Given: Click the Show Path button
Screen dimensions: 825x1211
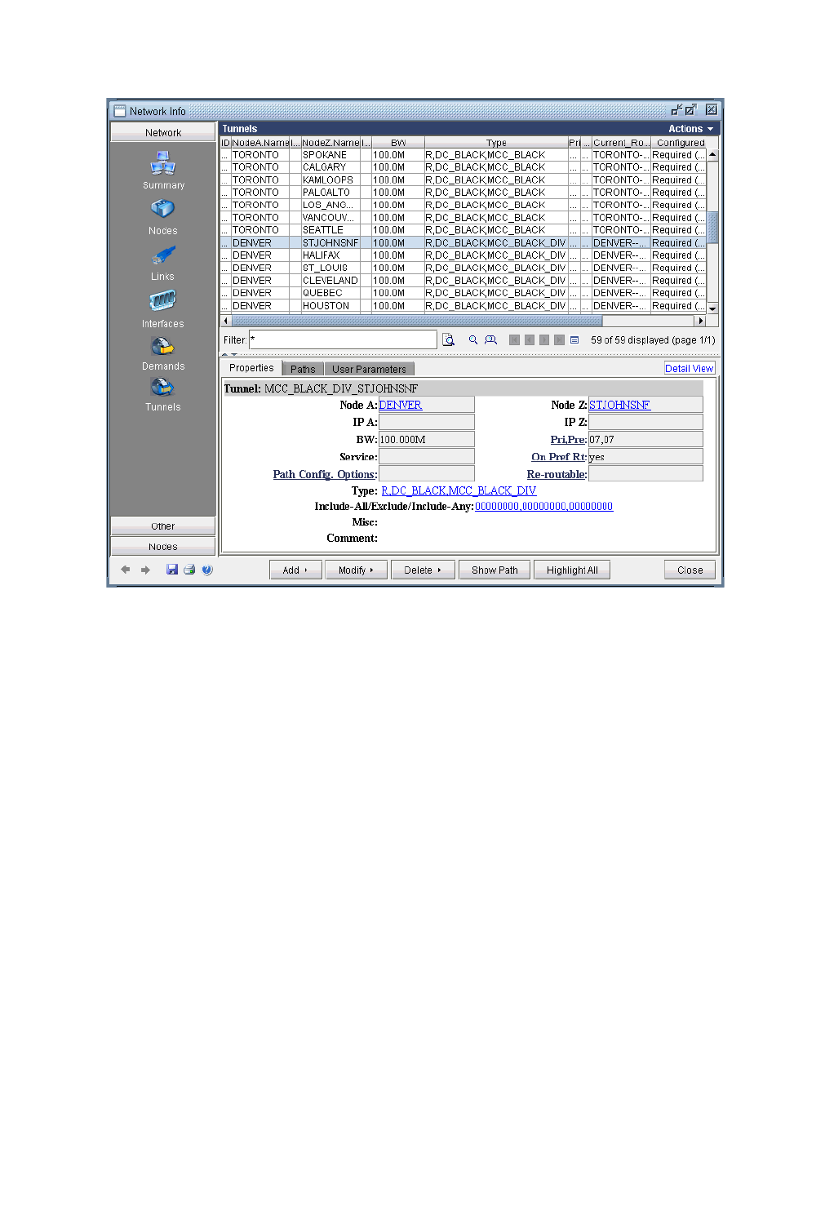Looking at the screenshot, I should coord(495,570).
